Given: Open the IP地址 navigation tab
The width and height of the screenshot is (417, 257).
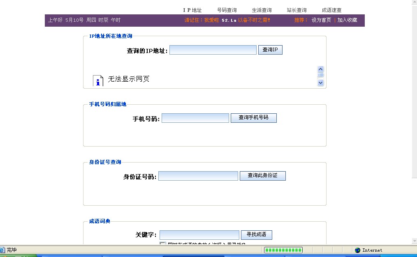Looking at the screenshot, I should coord(192,10).
